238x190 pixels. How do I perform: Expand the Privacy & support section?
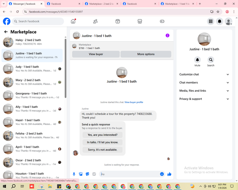[x=204, y=99]
